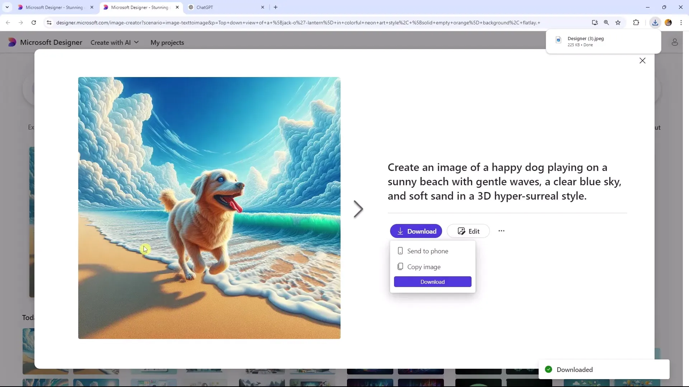Click the Copy image icon
The width and height of the screenshot is (689, 387).
(399, 267)
